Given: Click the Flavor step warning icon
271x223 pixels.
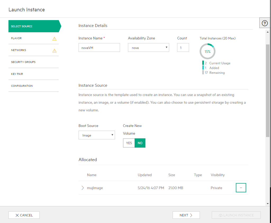Looking at the screenshot, I should point(54,39).
